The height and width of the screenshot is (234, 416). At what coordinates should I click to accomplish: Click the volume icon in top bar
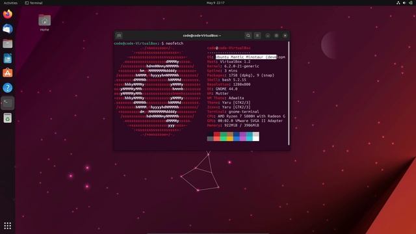coord(404,3)
